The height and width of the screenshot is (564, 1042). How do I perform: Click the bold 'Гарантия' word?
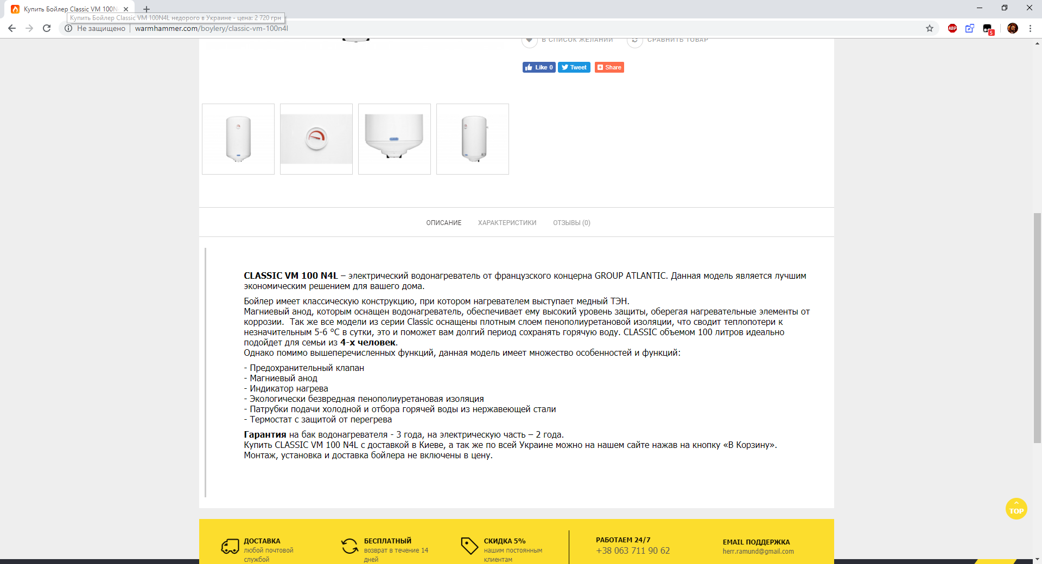pyautogui.click(x=265, y=434)
